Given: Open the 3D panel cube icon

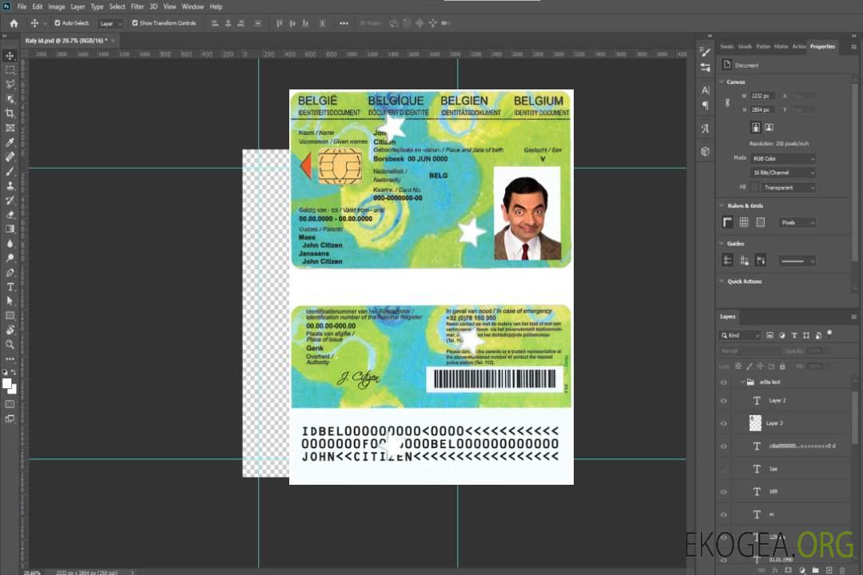Looking at the screenshot, I should tap(705, 151).
